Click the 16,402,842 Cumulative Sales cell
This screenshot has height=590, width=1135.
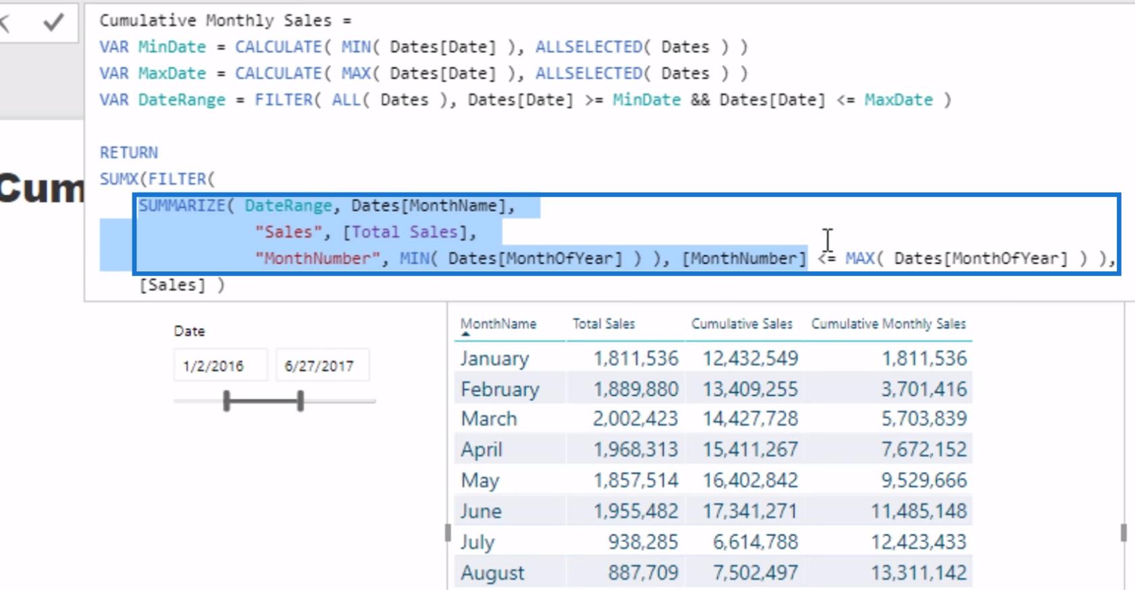coord(750,481)
